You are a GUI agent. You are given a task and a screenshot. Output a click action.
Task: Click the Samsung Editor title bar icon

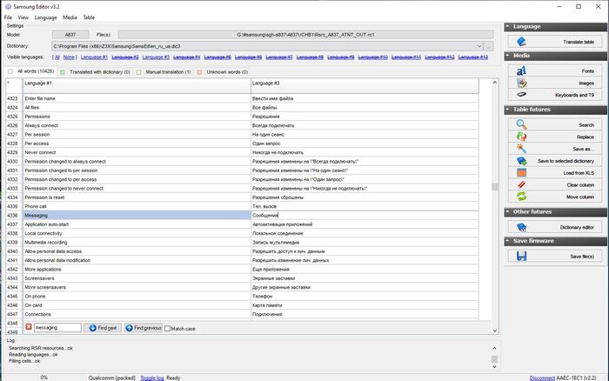point(8,7)
